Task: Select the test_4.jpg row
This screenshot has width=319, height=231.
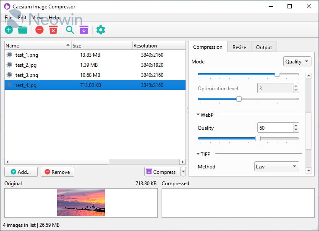Action: [x=95, y=85]
